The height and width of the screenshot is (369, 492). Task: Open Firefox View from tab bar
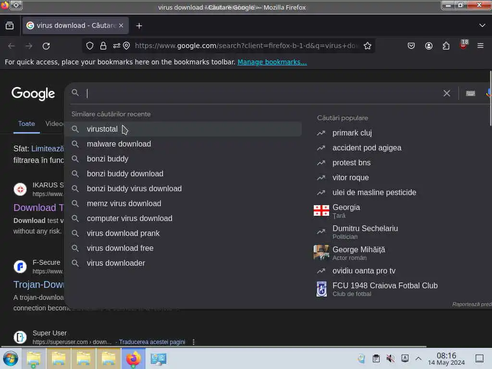[10, 25]
